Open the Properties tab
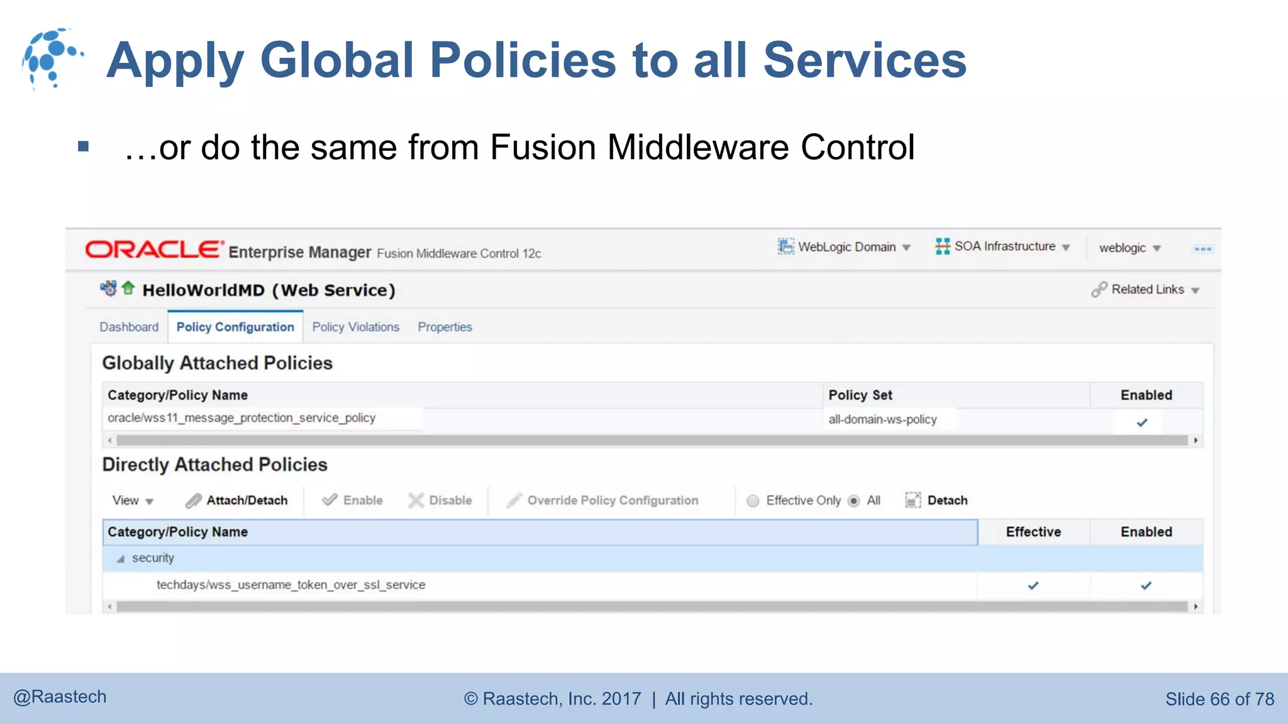The width and height of the screenshot is (1288, 724). tap(445, 327)
